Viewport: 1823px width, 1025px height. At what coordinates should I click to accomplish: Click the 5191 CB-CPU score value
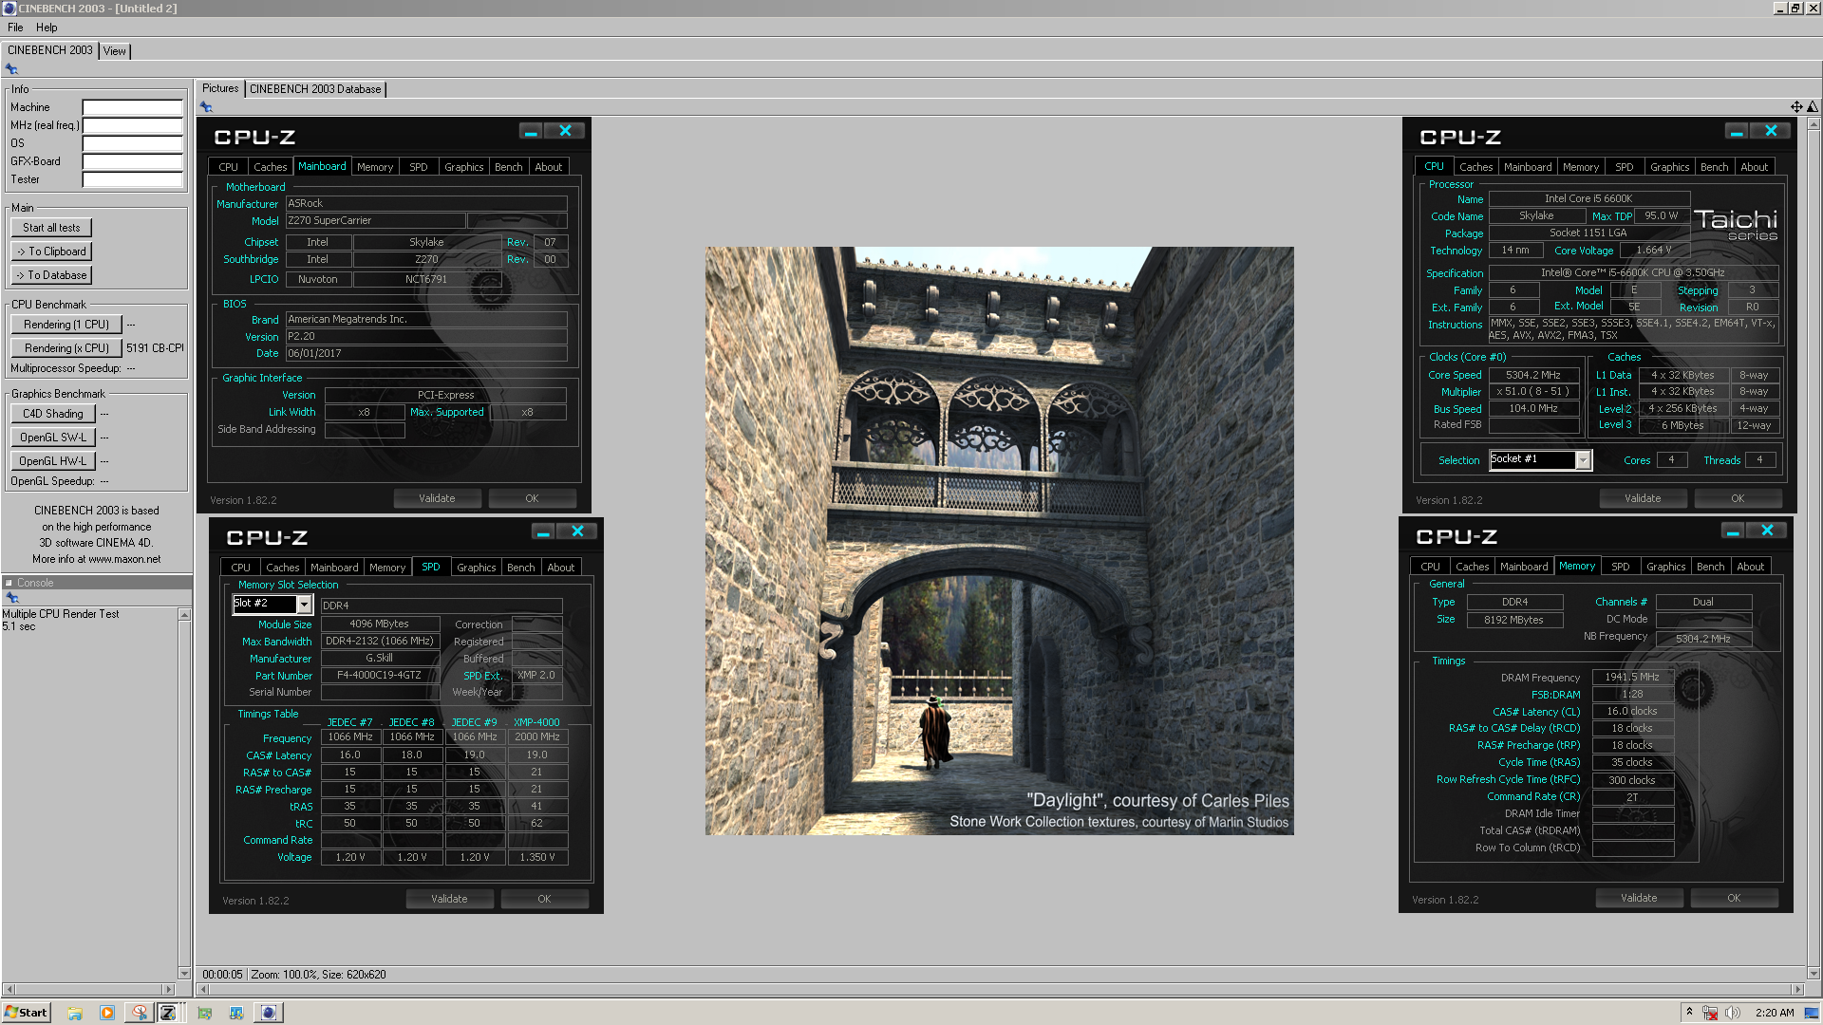155,348
